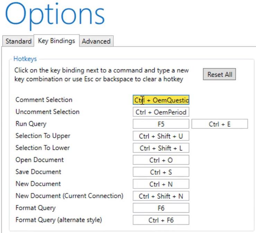Click the Open Document Ctrl + O field

pos(161,160)
